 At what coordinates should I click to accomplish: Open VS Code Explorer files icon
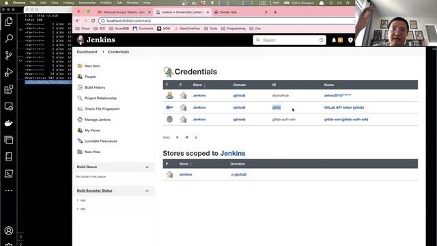click(x=9, y=21)
